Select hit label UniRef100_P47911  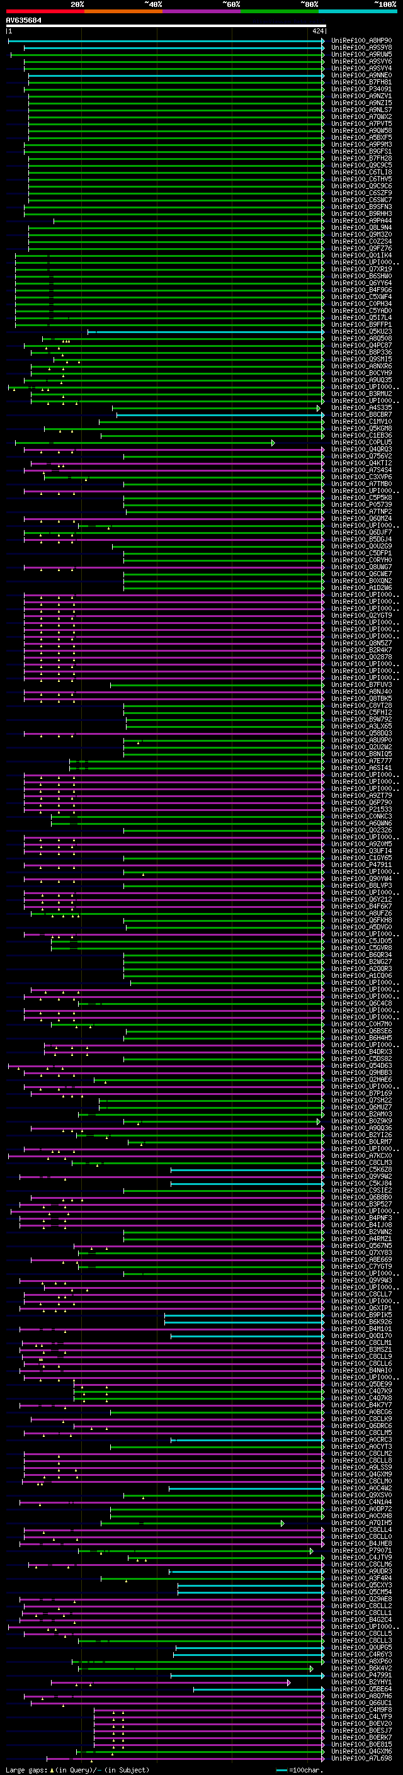point(361,865)
